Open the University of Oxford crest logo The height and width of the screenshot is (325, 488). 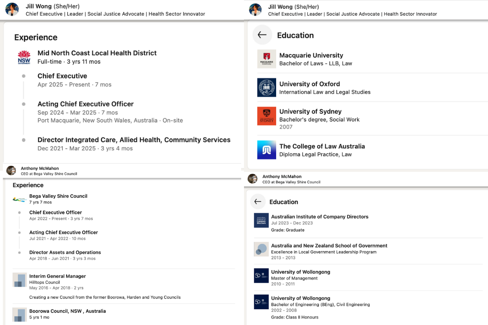click(x=267, y=88)
